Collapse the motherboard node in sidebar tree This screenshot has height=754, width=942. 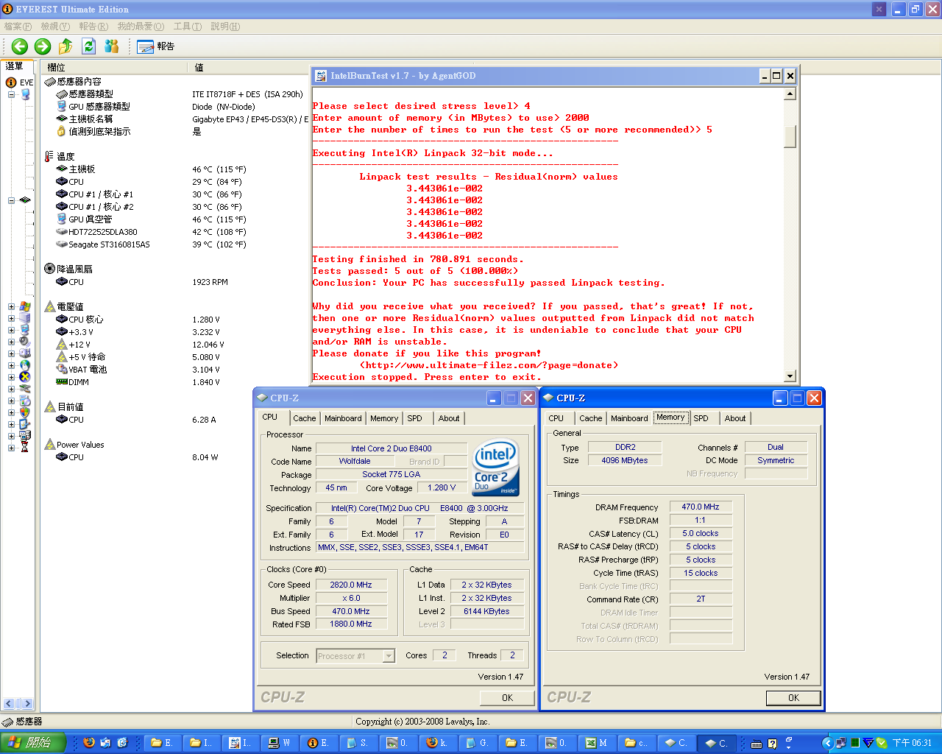pyautogui.click(x=11, y=200)
